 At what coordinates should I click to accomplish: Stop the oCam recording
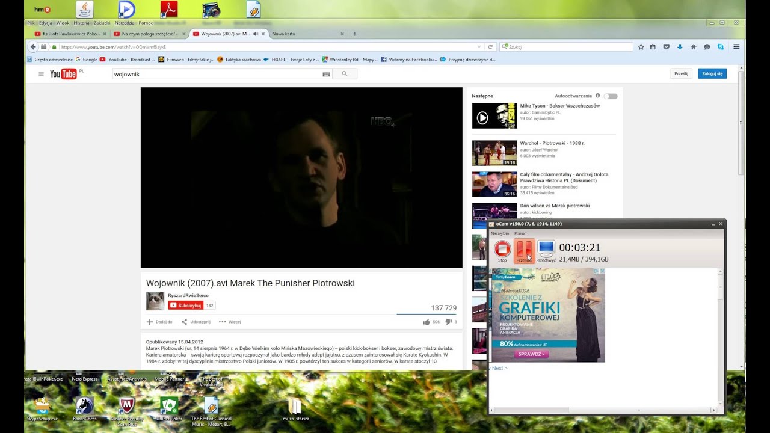(502, 250)
